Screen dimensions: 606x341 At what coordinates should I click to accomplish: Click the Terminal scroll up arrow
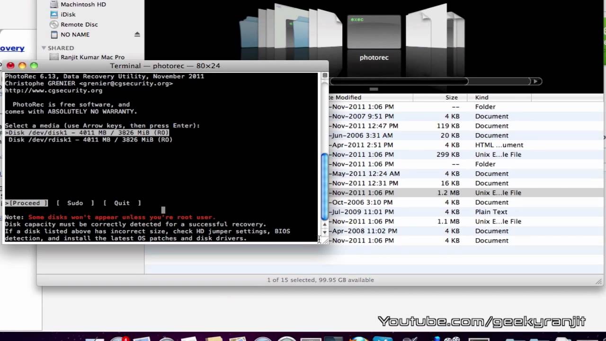(x=325, y=224)
